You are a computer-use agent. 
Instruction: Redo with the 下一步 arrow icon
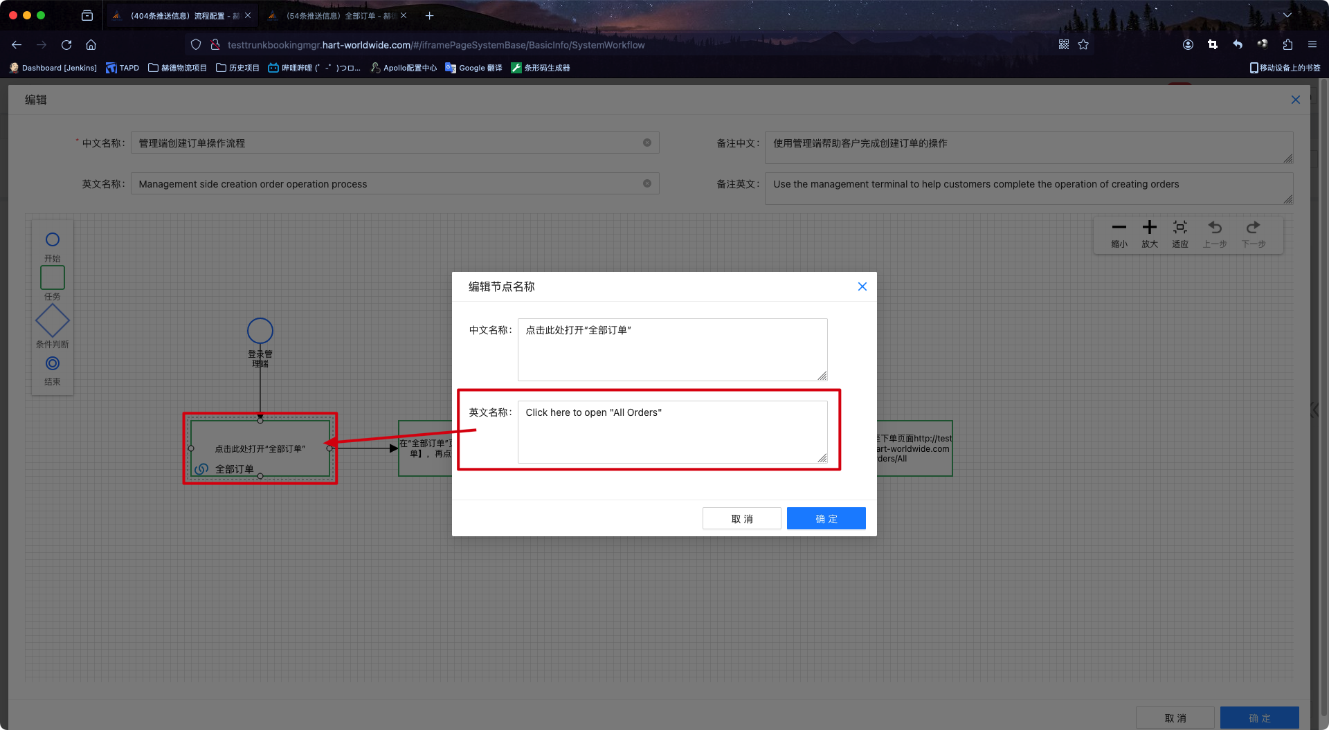coord(1253,228)
